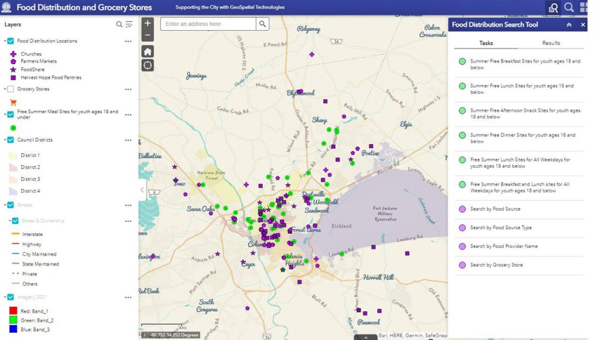Open the Food Distribution Search Tool widget icon
Screen dimensions: 605x340
click(553, 8)
